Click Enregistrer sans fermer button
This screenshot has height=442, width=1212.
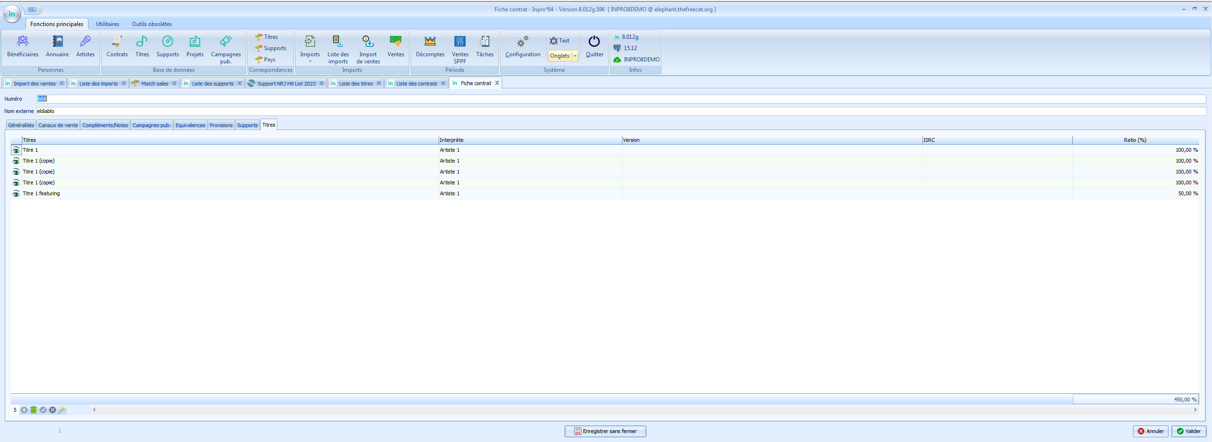(x=605, y=431)
